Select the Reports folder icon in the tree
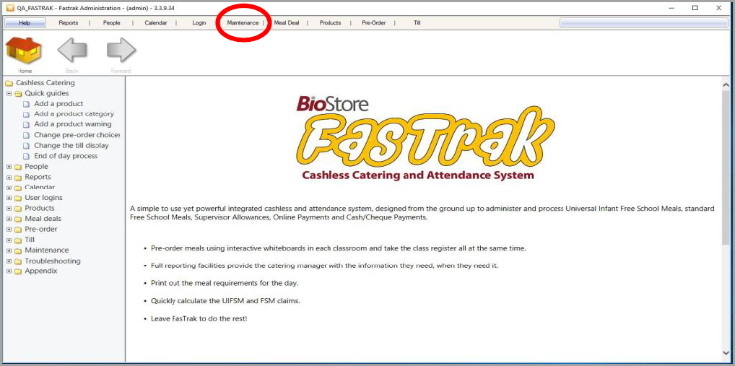Screen dimensions: 735x366 click(x=18, y=177)
